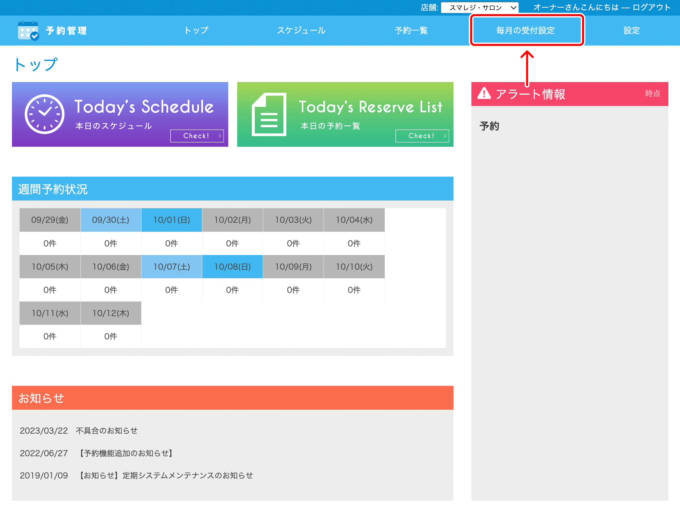Click the document icon in Today's Reserve List
680x513 pixels.
coord(269,115)
